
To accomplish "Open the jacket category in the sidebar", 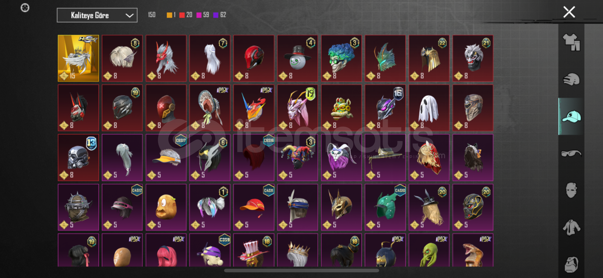I will click(571, 228).
